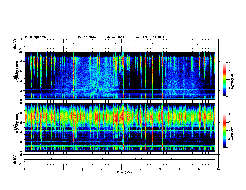The width and height of the screenshot is (246, 190).
Task: Click the ch.2 spectrogram panel
Action: pos(120,127)
